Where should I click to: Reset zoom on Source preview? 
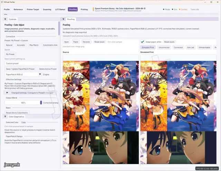(99, 42)
